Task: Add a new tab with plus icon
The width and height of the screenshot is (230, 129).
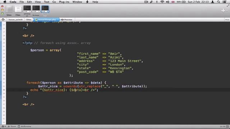Action: (x=223, y=10)
